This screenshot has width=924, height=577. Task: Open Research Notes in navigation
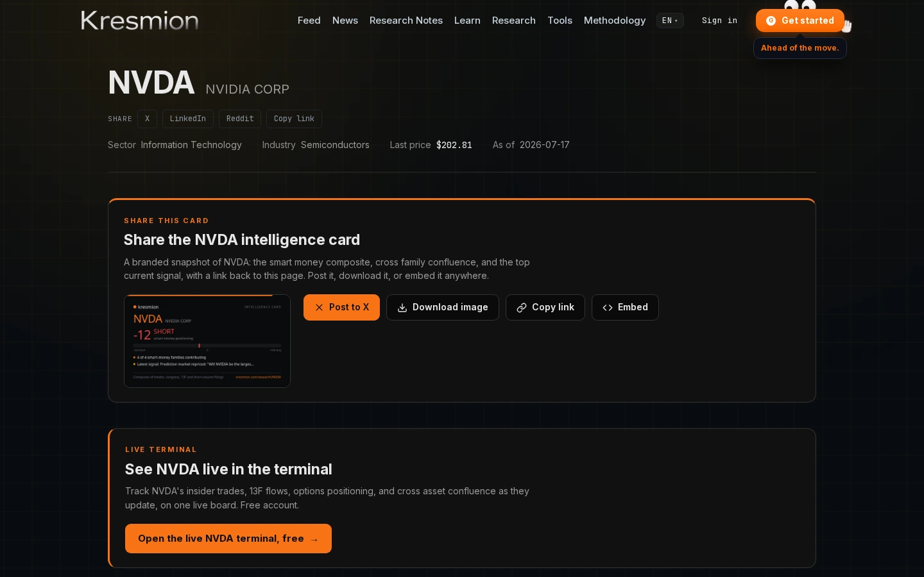point(406,21)
